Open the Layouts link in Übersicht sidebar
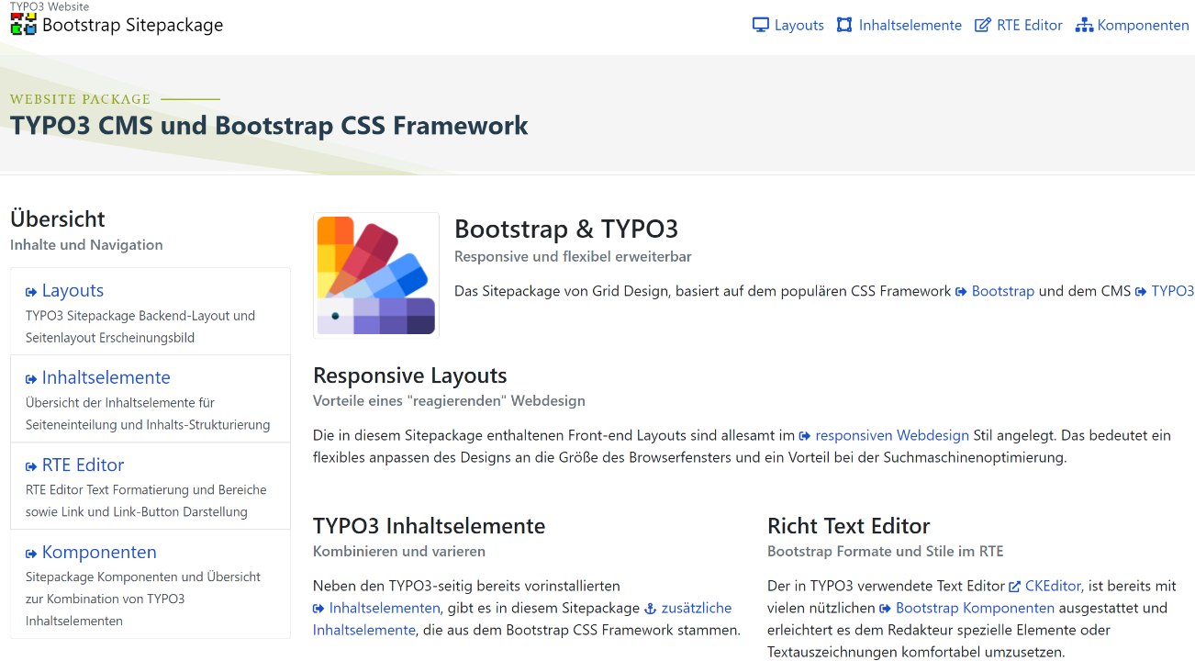 pos(73,291)
